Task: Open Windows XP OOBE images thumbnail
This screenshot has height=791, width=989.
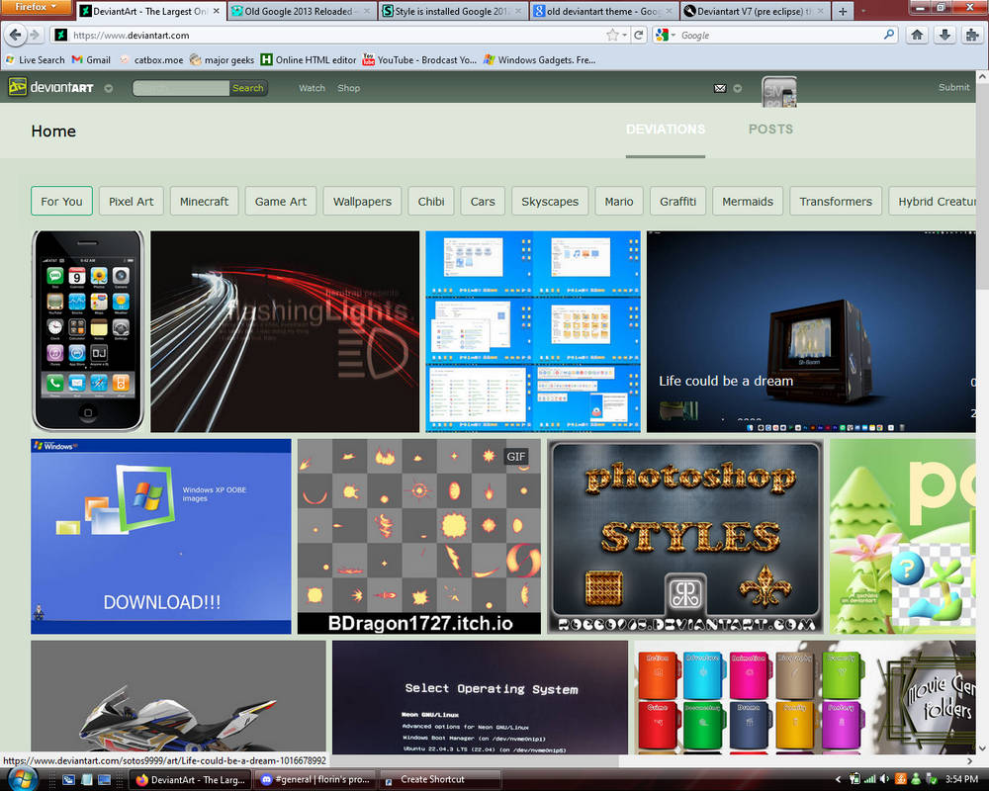Action: coord(161,537)
